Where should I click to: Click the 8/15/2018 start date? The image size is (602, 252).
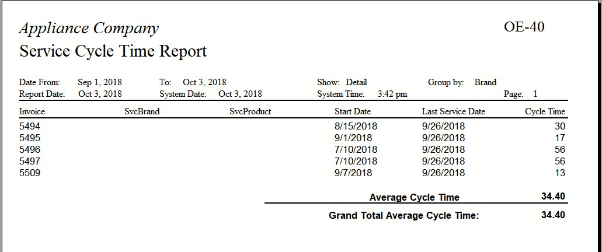(x=356, y=126)
